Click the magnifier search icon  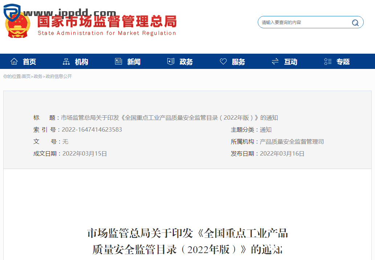pyautogui.click(x=355, y=22)
